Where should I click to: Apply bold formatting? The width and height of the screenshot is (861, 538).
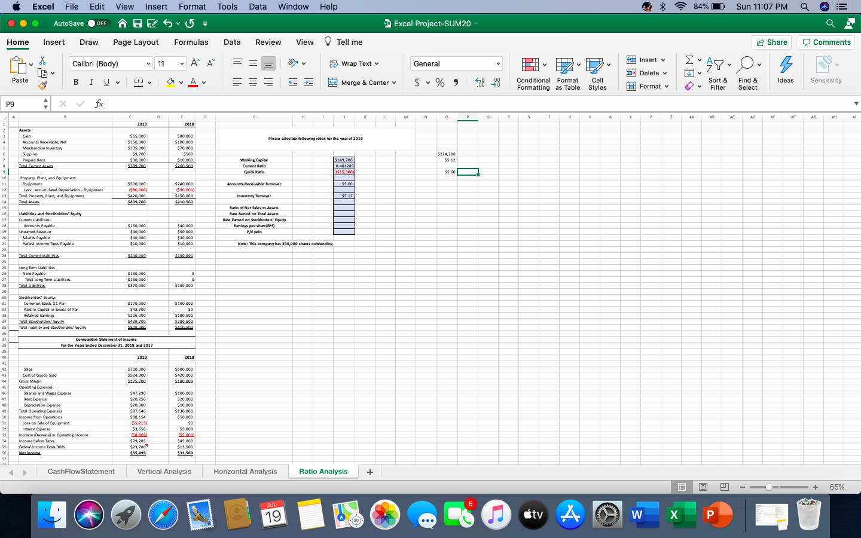coord(75,82)
